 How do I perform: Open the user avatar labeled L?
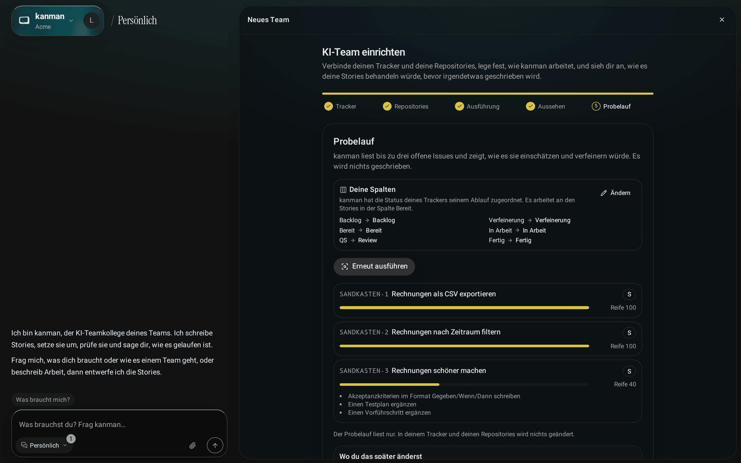[x=92, y=21]
